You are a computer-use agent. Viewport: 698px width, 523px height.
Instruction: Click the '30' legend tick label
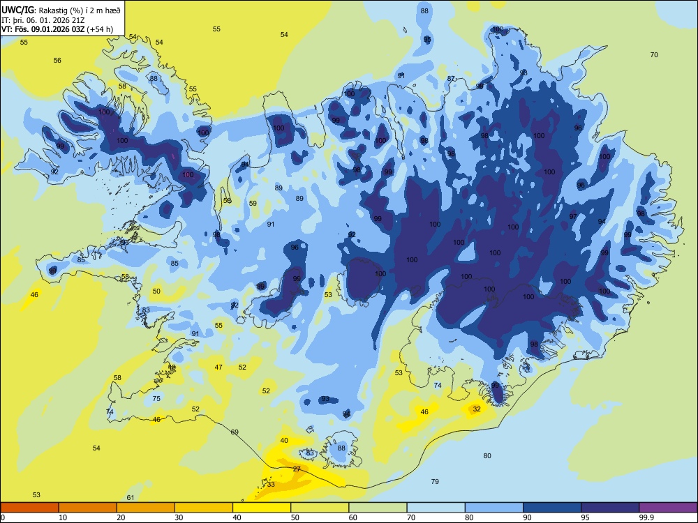(x=179, y=517)
